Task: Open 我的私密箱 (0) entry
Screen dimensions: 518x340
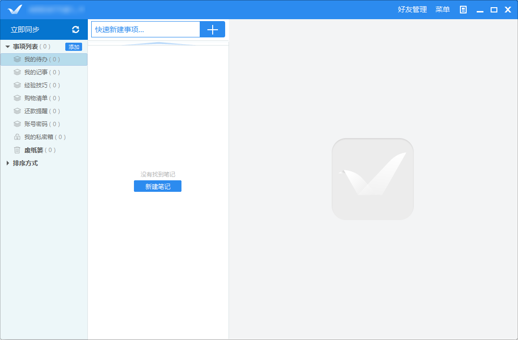Action: 44,137
